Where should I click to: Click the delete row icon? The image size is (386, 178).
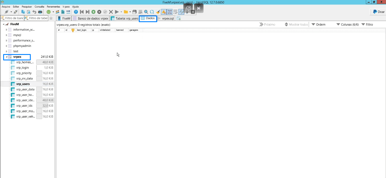[x=99, y=12]
